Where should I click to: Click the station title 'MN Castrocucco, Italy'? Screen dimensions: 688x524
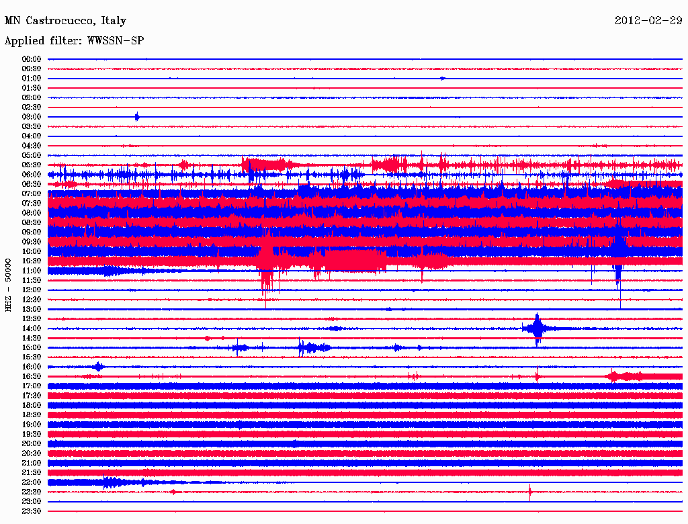(65, 21)
